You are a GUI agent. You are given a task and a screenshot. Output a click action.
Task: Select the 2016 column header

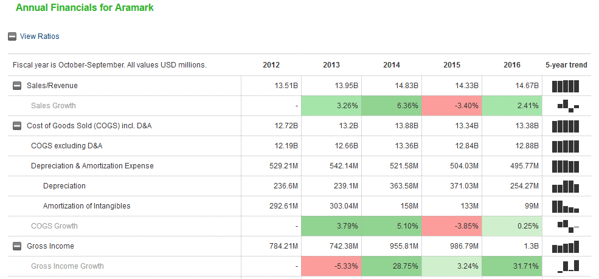[x=512, y=65]
